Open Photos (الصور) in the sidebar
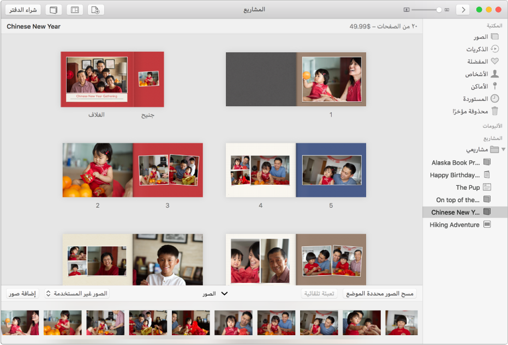 pos(485,37)
